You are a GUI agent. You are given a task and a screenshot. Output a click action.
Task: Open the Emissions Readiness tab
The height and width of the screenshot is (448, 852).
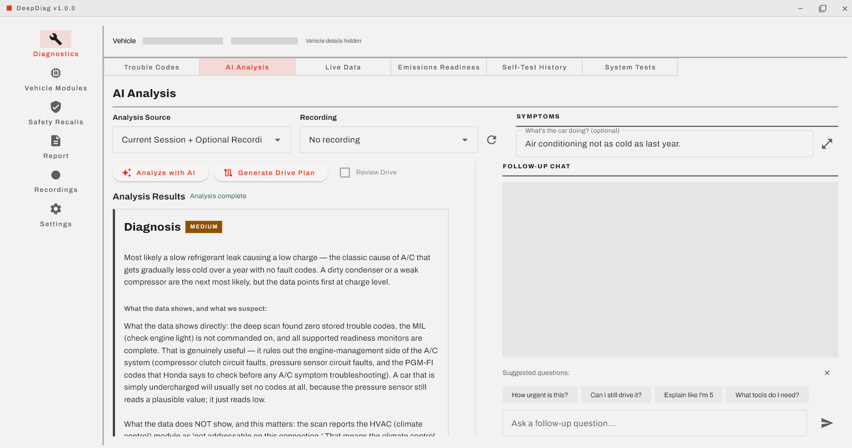coord(439,67)
